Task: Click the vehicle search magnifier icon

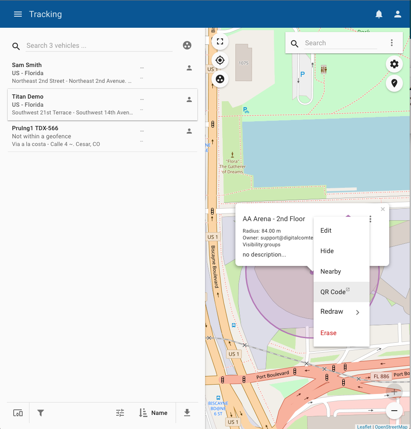Action: [x=16, y=46]
